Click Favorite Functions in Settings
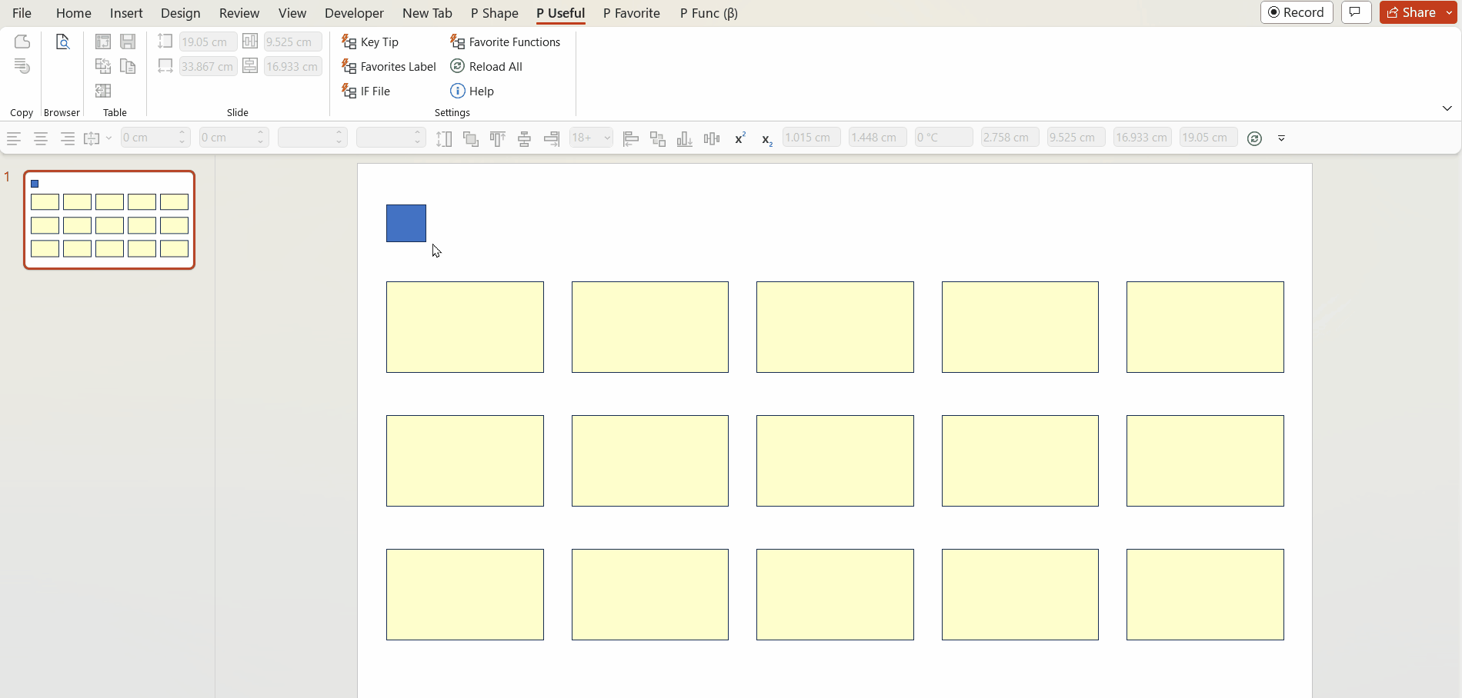Screen dimensions: 1462x698 (x=506, y=42)
